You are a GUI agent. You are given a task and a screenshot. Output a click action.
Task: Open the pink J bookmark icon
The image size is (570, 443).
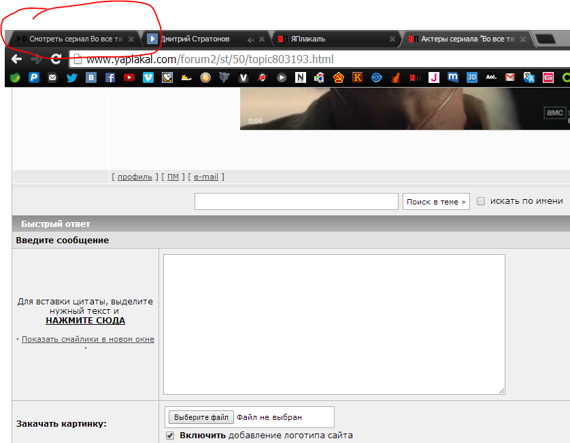coord(434,77)
